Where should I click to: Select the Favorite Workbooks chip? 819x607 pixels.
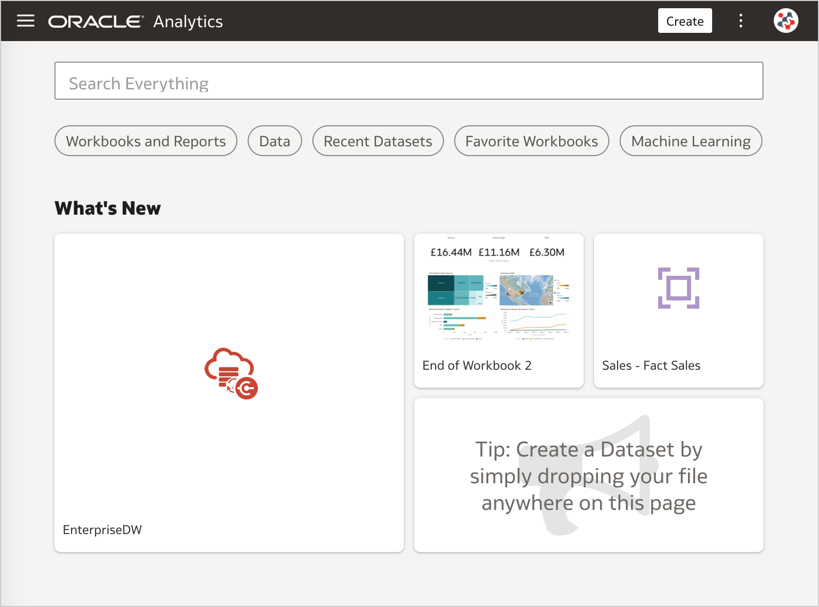(532, 141)
